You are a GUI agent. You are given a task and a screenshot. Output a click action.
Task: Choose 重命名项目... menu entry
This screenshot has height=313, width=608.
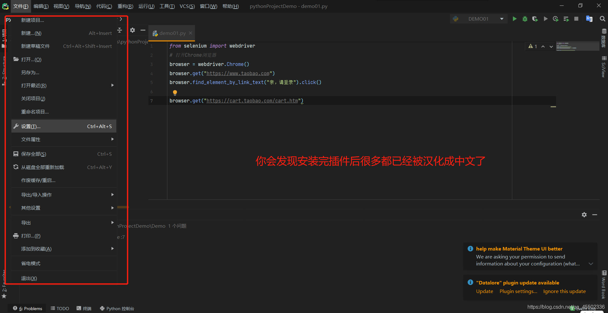(x=64, y=112)
